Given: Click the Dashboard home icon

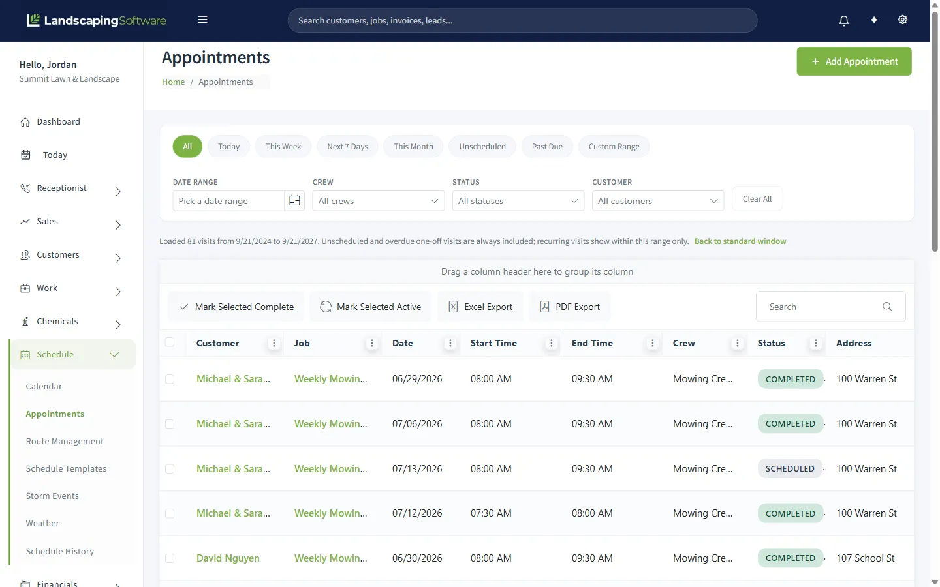Looking at the screenshot, I should 25,122.
